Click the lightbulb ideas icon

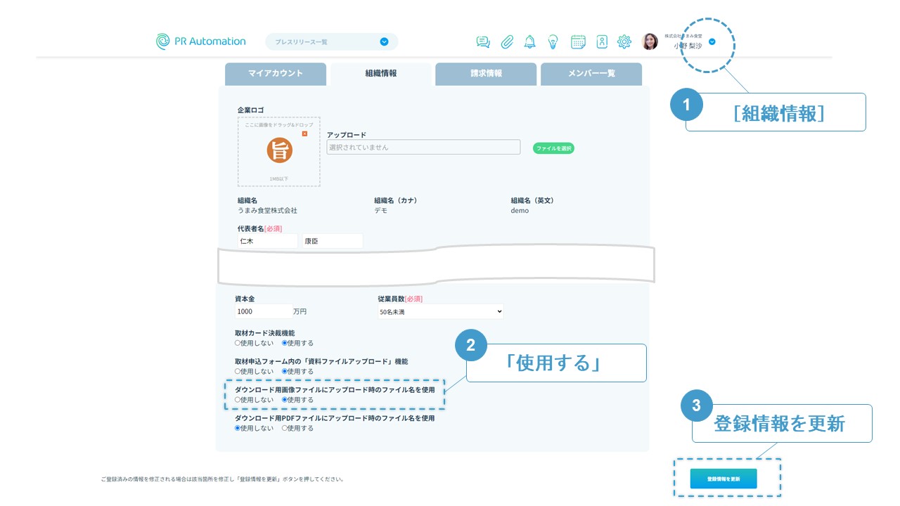553,42
